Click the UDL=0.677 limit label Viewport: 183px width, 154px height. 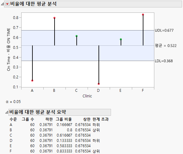click(x=164, y=30)
